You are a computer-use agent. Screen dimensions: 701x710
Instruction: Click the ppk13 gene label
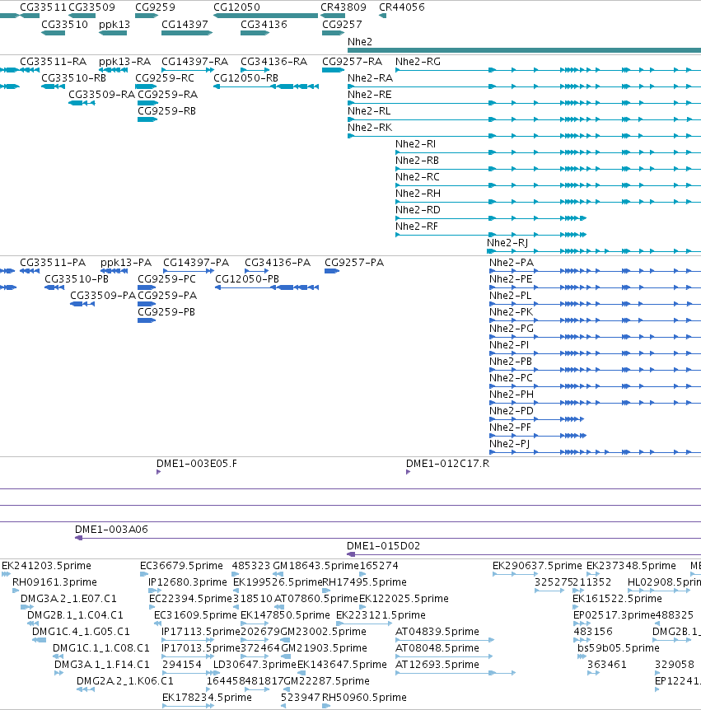[114, 25]
